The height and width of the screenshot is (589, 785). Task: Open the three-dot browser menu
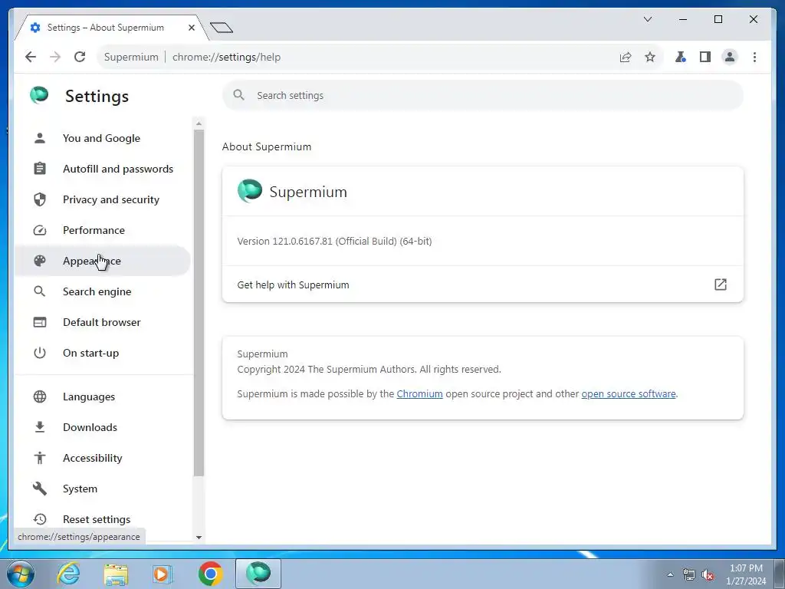[x=754, y=57]
